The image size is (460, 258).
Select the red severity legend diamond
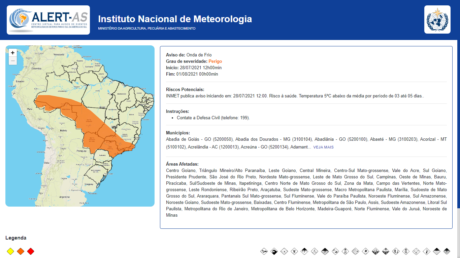pos(31,251)
